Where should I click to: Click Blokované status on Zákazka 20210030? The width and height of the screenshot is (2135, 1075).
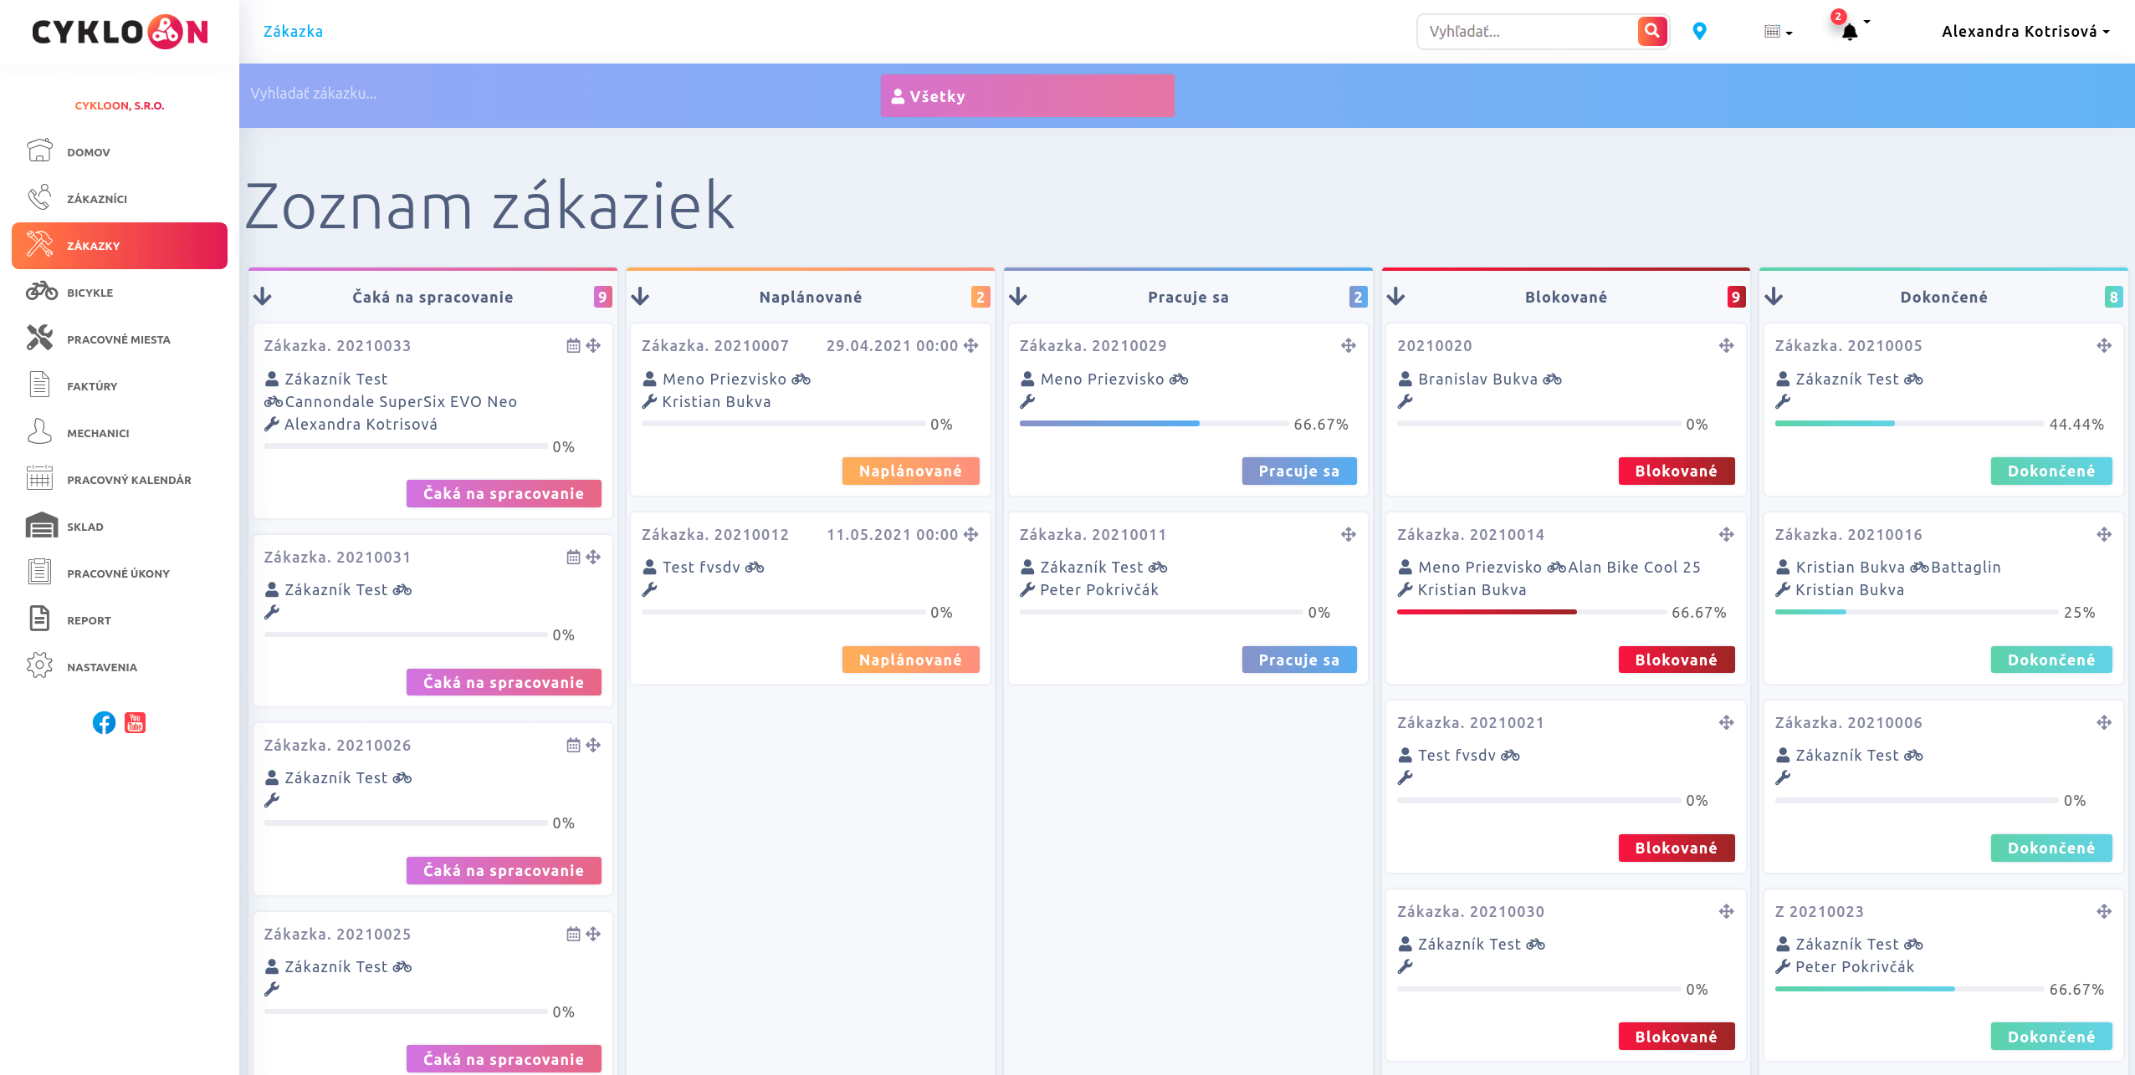[x=1677, y=1037]
